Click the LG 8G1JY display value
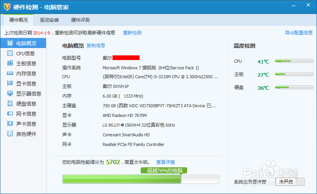The height and width of the screenshot is (194, 317). tap(139, 125)
